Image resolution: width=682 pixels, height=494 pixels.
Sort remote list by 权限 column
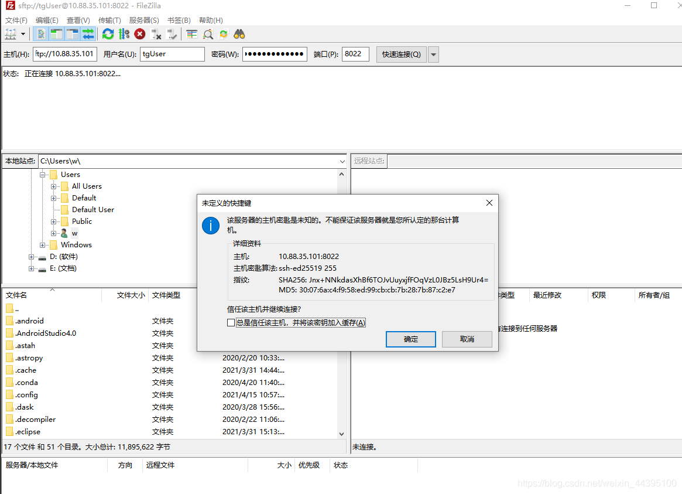pos(611,295)
